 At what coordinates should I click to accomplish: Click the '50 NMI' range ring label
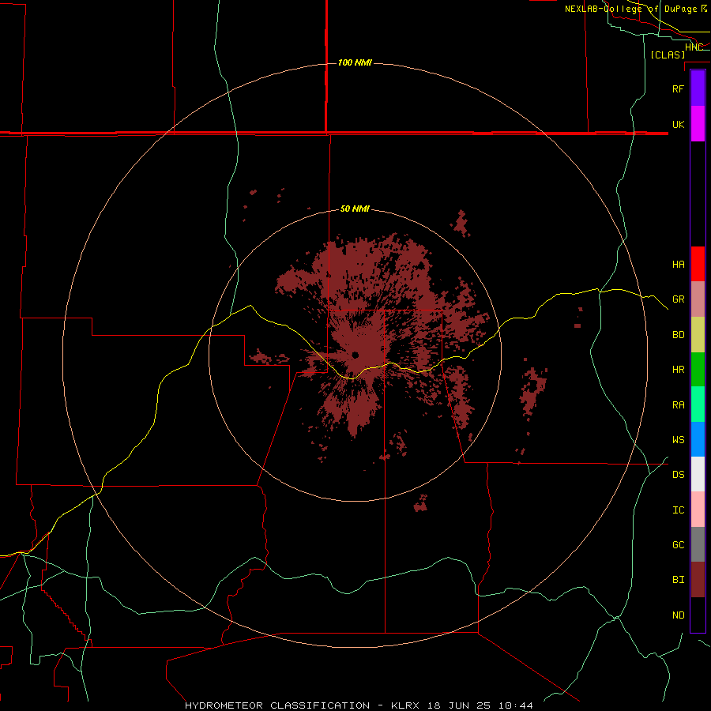coord(355,209)
